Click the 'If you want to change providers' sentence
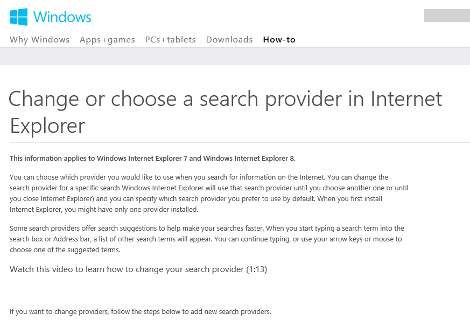Image resolution: width=470 pixels, height=321 pixels. 141,312
